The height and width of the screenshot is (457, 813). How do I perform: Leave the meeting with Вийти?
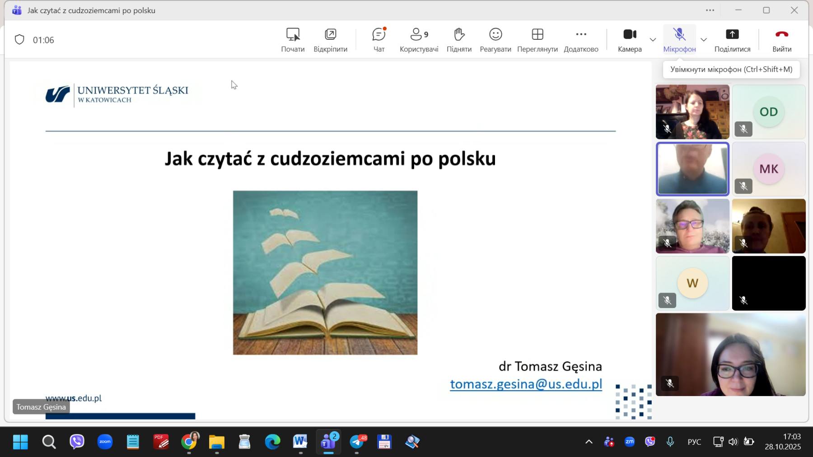781,40
